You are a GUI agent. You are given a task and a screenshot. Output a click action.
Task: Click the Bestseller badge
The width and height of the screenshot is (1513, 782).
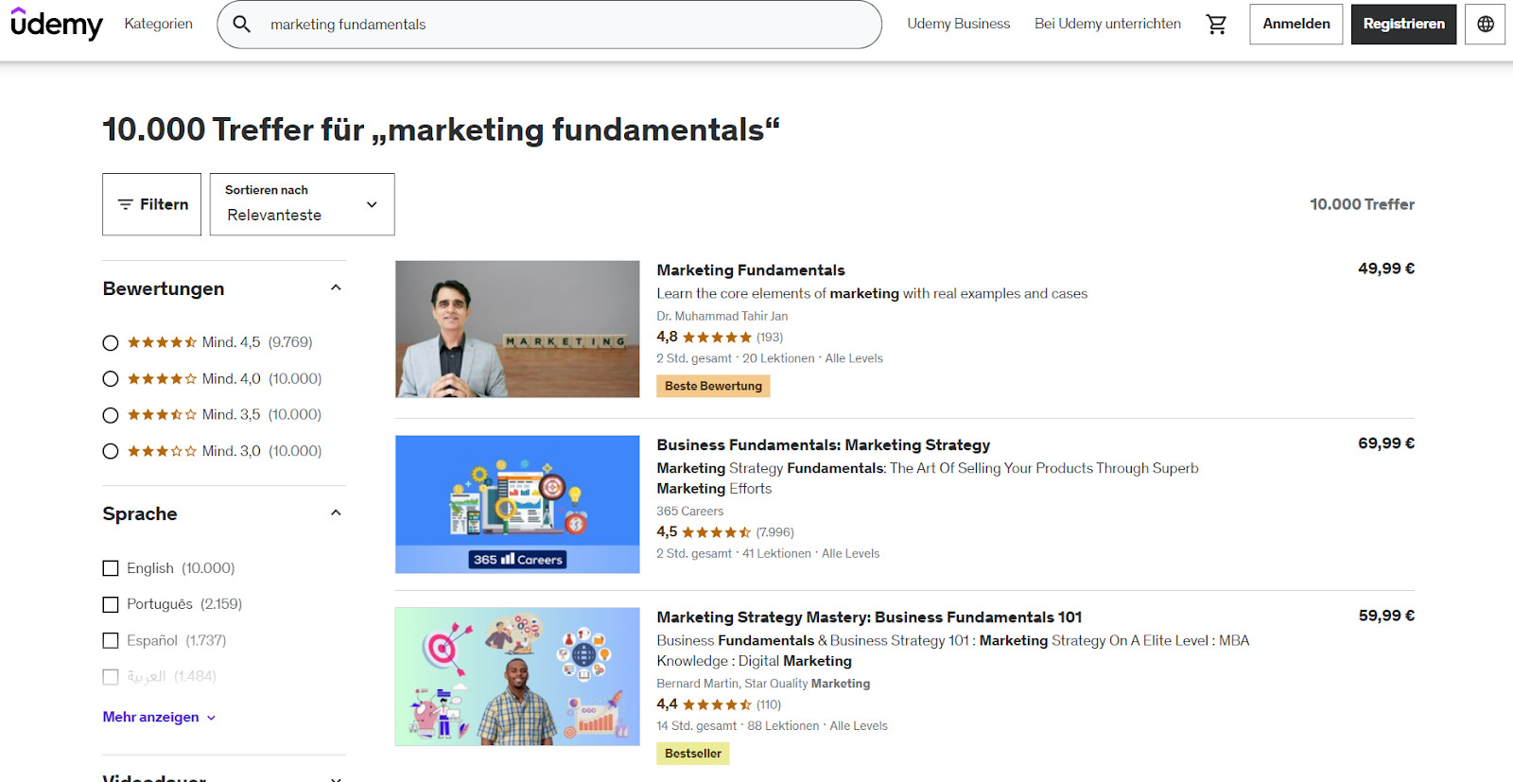692,754
